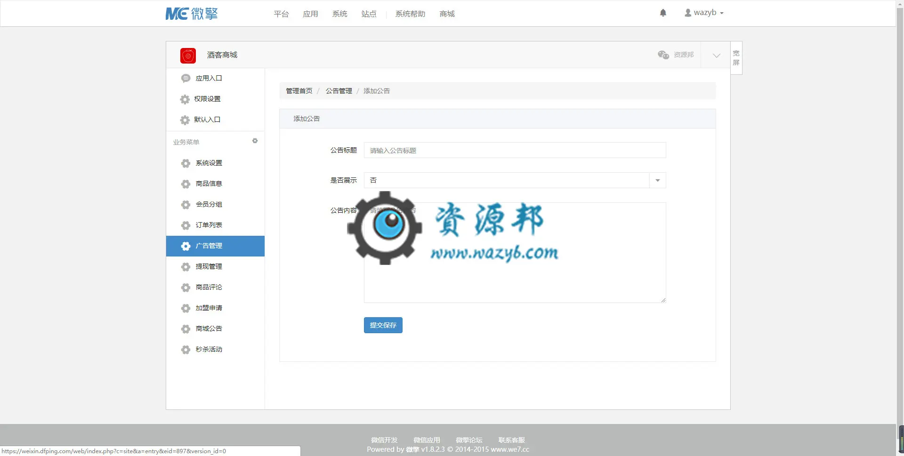Click the 微擎 logo in header
Image resolution: width=904 pixels, height=456 pixels.
192,14
